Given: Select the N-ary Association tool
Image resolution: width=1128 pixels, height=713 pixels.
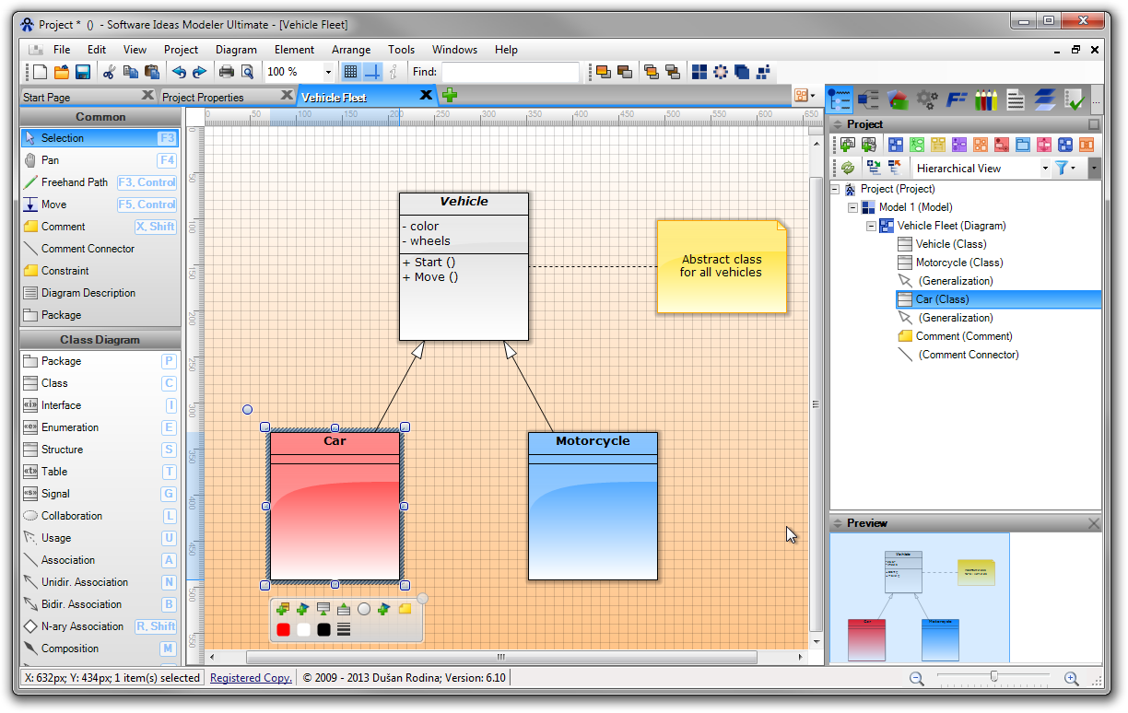Looking at the screenshot, I should (78, 625).
